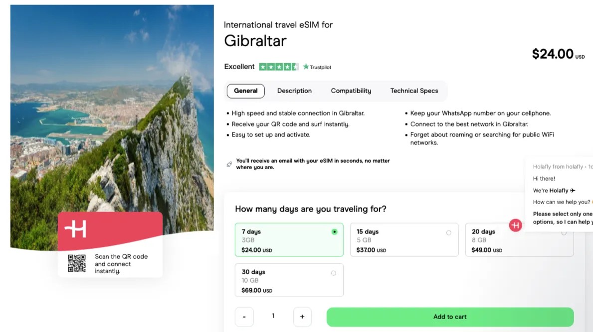Select the 15 days 5 GB option
The width and height of the screenshot is (593, 332).
pyautogui.click(x=404, y=239)
